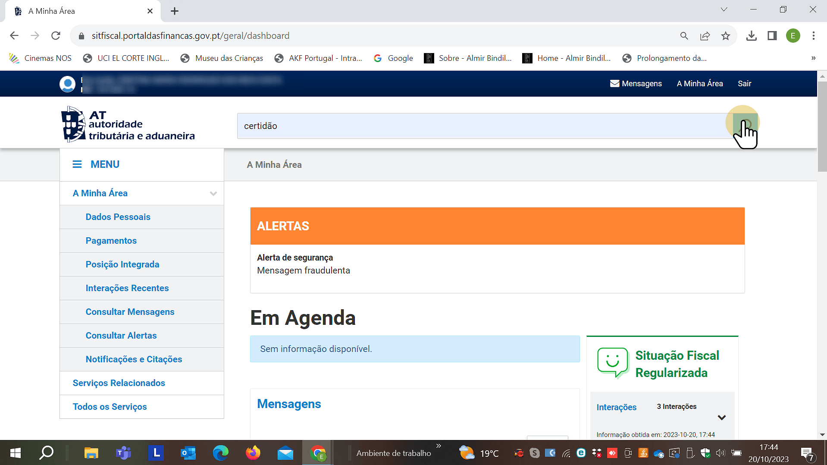Viewport: 827px width, 465px height.
Task: Reload the page with refresh icon
Action: pos(56,36)
